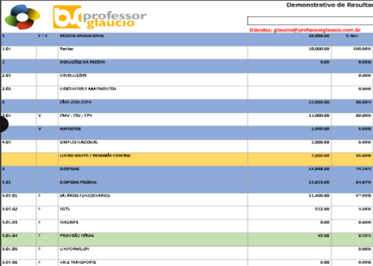Image resolution: width=373 pixels, height=266 pixels.
Task: Open the glaucio@professorglaucio.com.br email link
Action: (317, 30)
